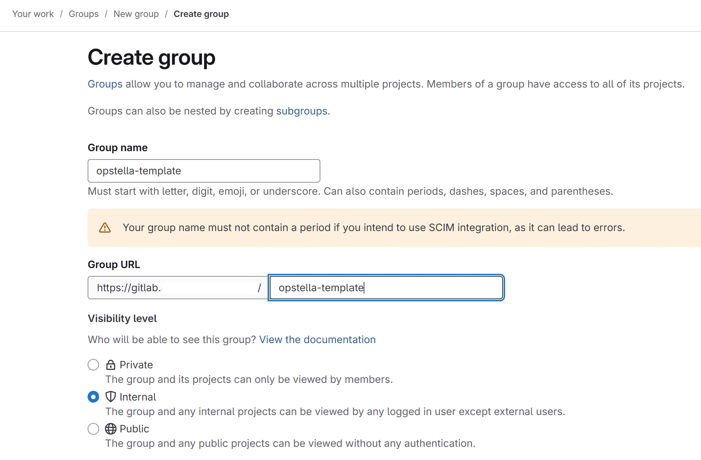Click the warning triangle icon in the alert
This screenshot has width=701, height=460.
coord(105,228)
